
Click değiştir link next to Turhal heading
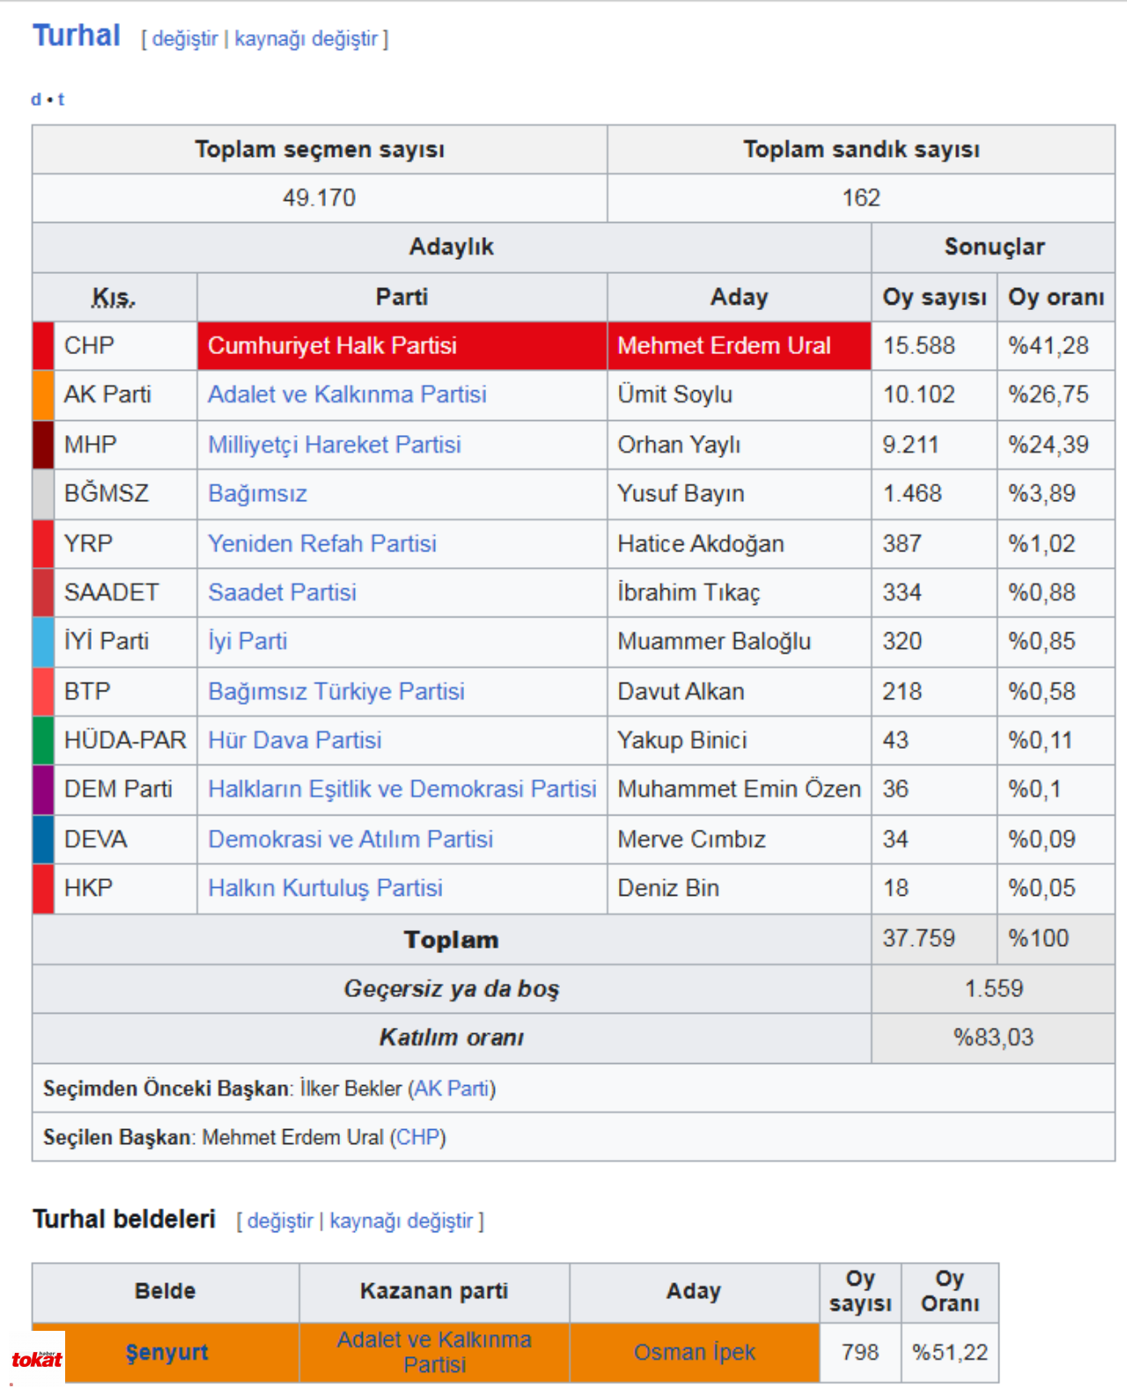click(x=185, y=39)
